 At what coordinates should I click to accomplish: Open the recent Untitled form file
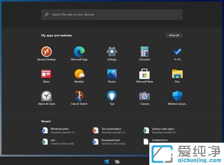pyautogui.click(x=156, y=141)
